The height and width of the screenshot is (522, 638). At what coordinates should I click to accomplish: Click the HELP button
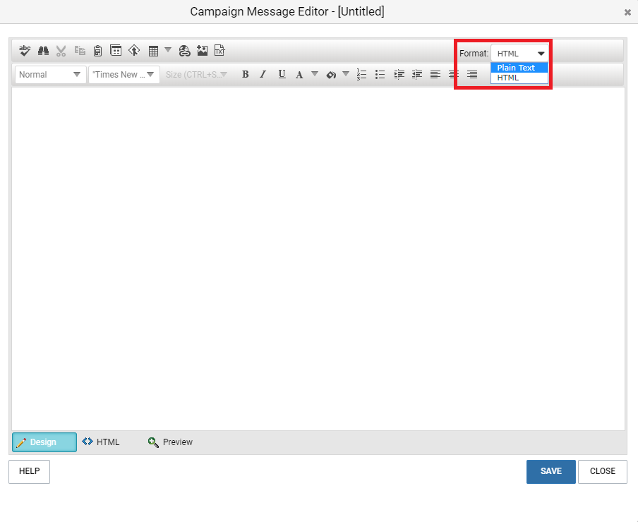[29, 471]
